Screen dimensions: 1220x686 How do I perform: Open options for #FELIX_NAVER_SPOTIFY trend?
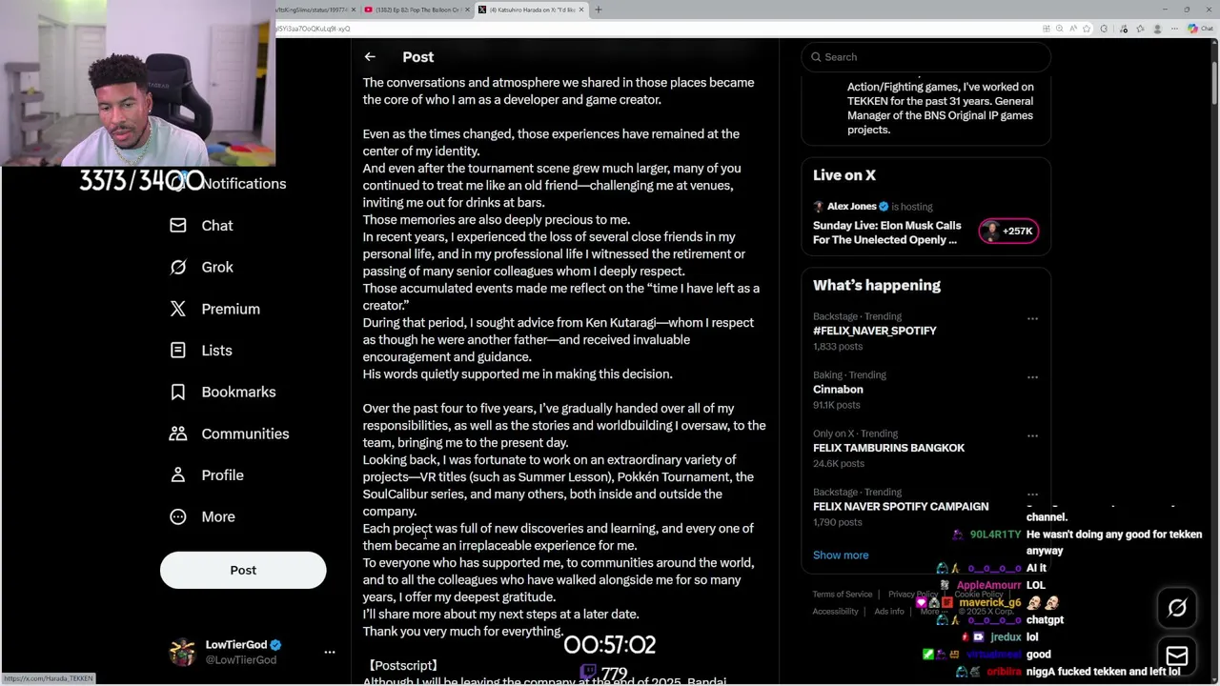click(x=1032, y=318)
